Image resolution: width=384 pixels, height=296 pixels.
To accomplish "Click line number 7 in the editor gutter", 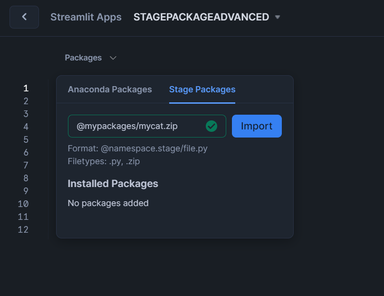I will click(26, 165).
